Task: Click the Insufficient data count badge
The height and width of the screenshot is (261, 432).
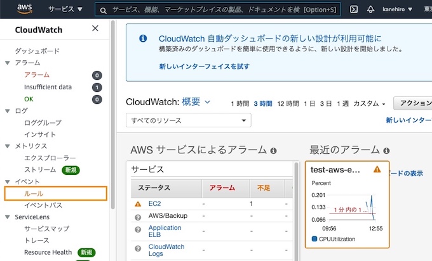Action: click(97, 87)
